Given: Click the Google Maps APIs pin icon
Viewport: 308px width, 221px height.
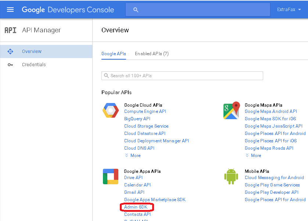Looking at the screenshot, I should [232, 110].
